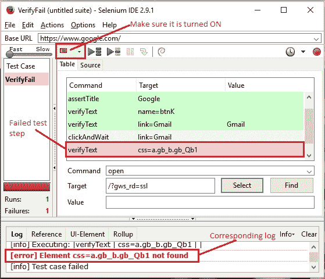Select the VerifyFail test case
Screen dimensions: 325x279
[x=27, y=80]
